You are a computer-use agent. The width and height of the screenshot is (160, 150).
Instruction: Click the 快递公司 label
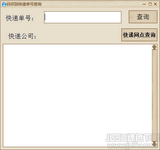click(x=22, y=36)
